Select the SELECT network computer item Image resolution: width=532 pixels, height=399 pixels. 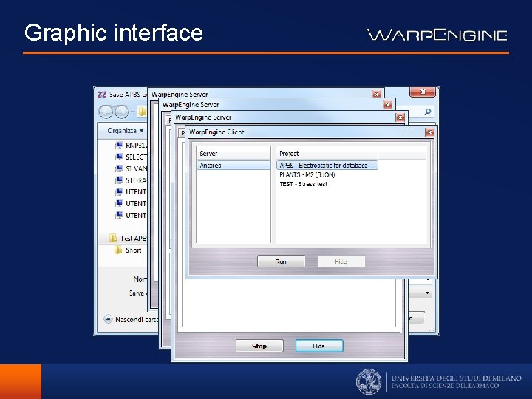(131, 157)
